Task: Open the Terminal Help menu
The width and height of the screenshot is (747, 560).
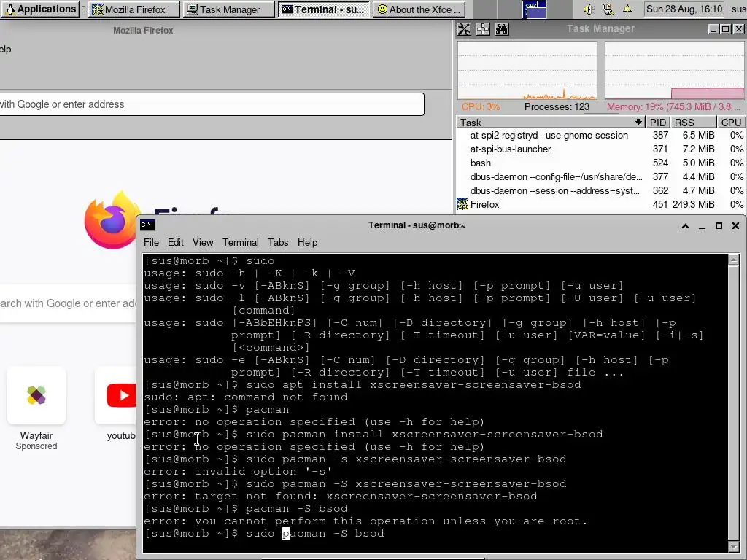Action: tap(307, 242)
